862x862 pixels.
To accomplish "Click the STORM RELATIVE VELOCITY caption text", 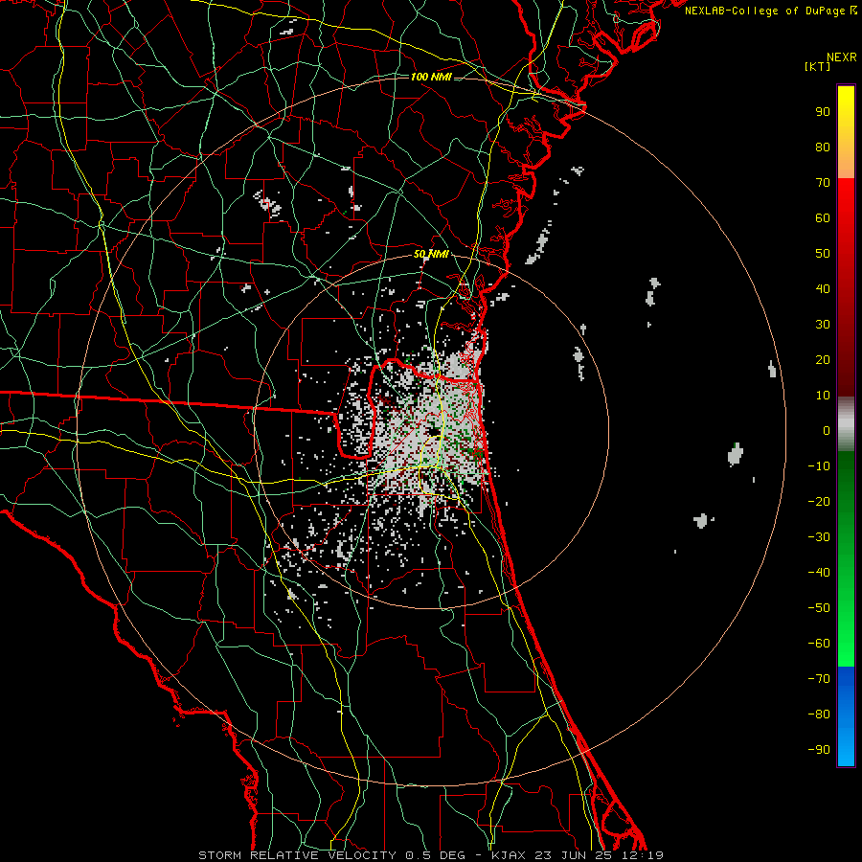I will click(297, 855).
